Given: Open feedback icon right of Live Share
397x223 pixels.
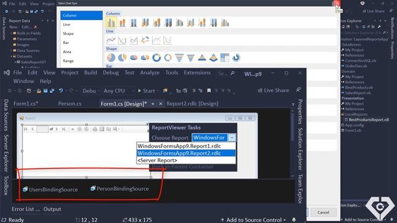Looking at the screenshot, I should pyautogui.click(x=298, y=90).
